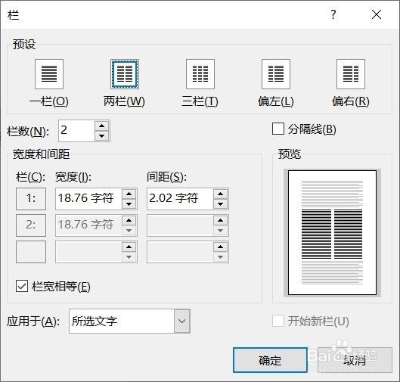The width and height of the screenshot is (400, 382).
Task: Click the column 2: label box
Action: click(31, 225)
